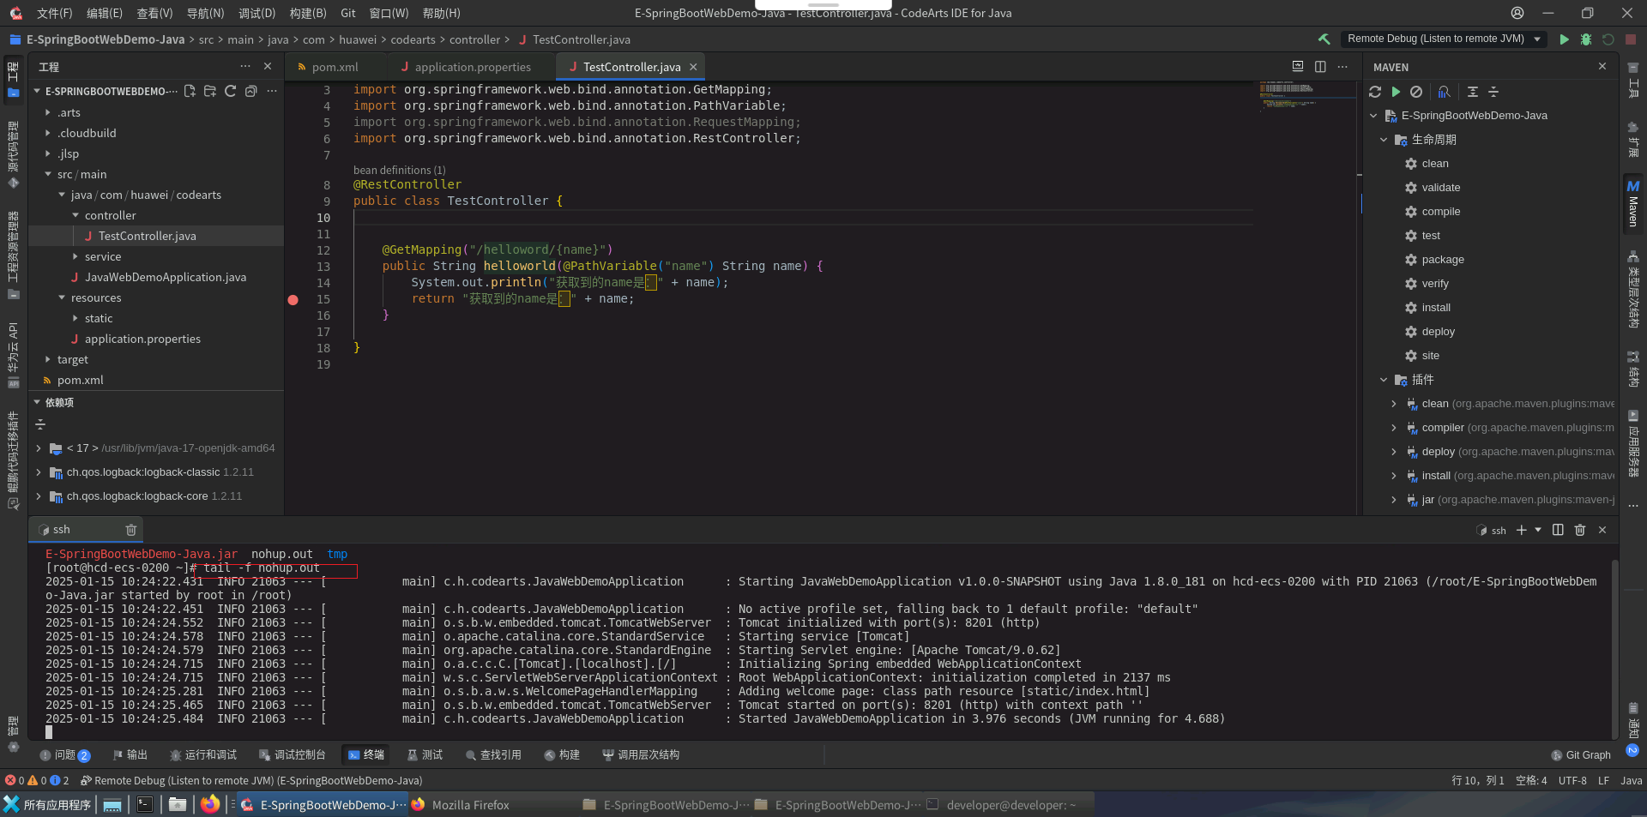Open the terminal emulator icon in taskbar
1647x817 pixels.
coord(145,805)
